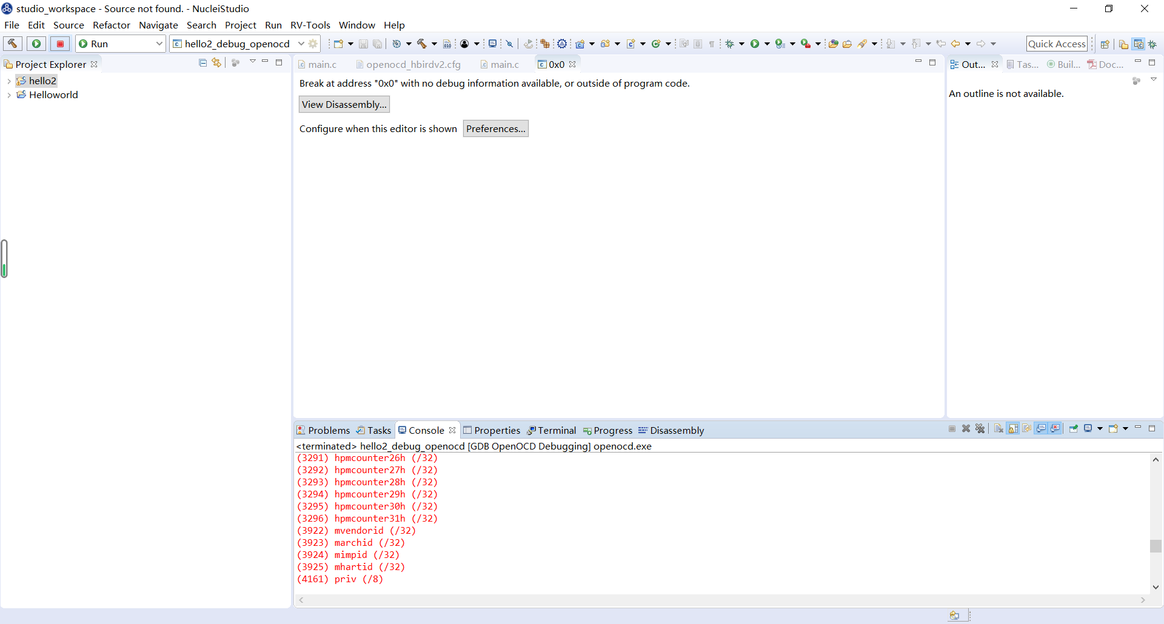The image size is (1164, 624).
Task: Open the Run launch mode dropdown
Action: click(x=159, y=44)
